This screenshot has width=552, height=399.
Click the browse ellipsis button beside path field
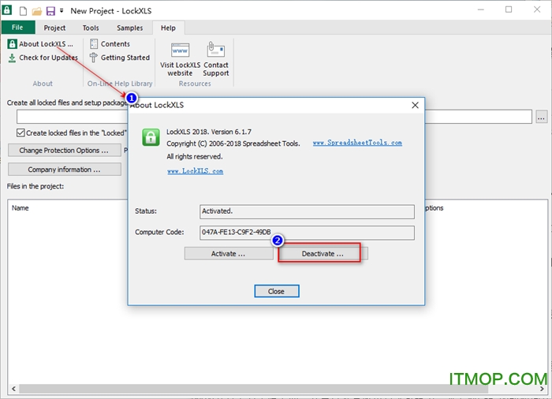point(541,117)
